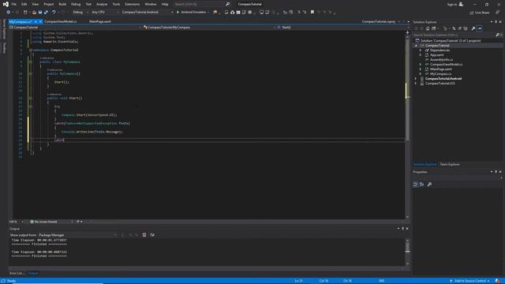Click the bookmark icon in the toolbar
505x284 pixels.
pos(312,13)
